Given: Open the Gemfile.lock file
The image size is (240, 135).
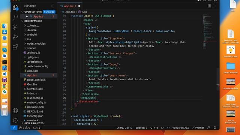Looking at the screenshot, I should 35,89.
